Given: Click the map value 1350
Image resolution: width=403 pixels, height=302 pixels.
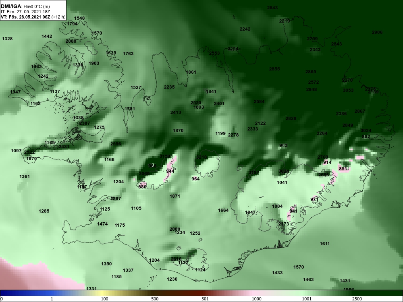Looking at the screenshot, I should [x=106, y=264].
